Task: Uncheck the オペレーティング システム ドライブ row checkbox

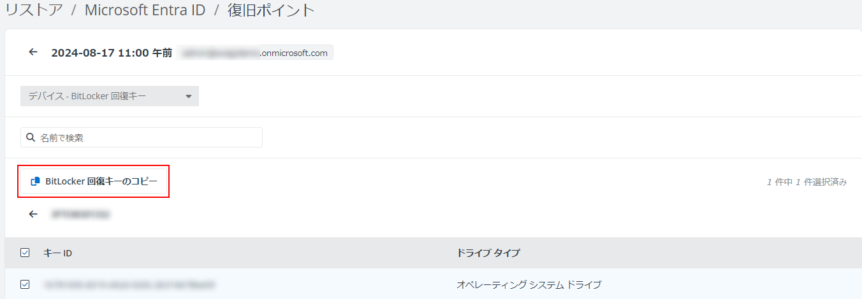Action: coord(25,284)
